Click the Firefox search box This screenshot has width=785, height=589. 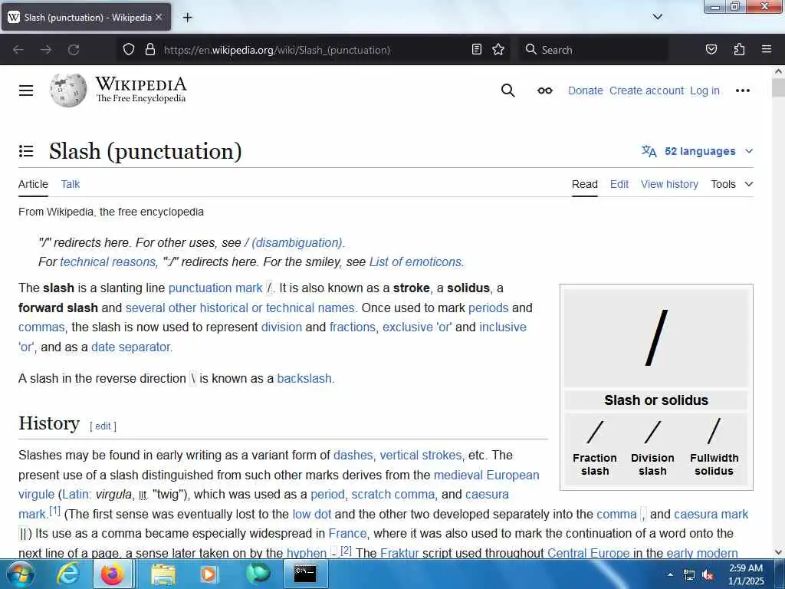coord(593,50)
